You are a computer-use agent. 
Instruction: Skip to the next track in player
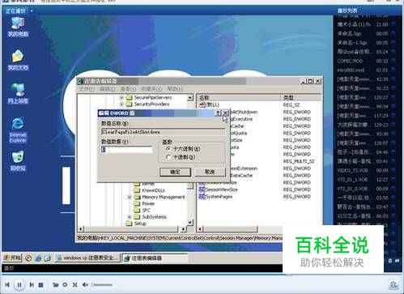32,284
